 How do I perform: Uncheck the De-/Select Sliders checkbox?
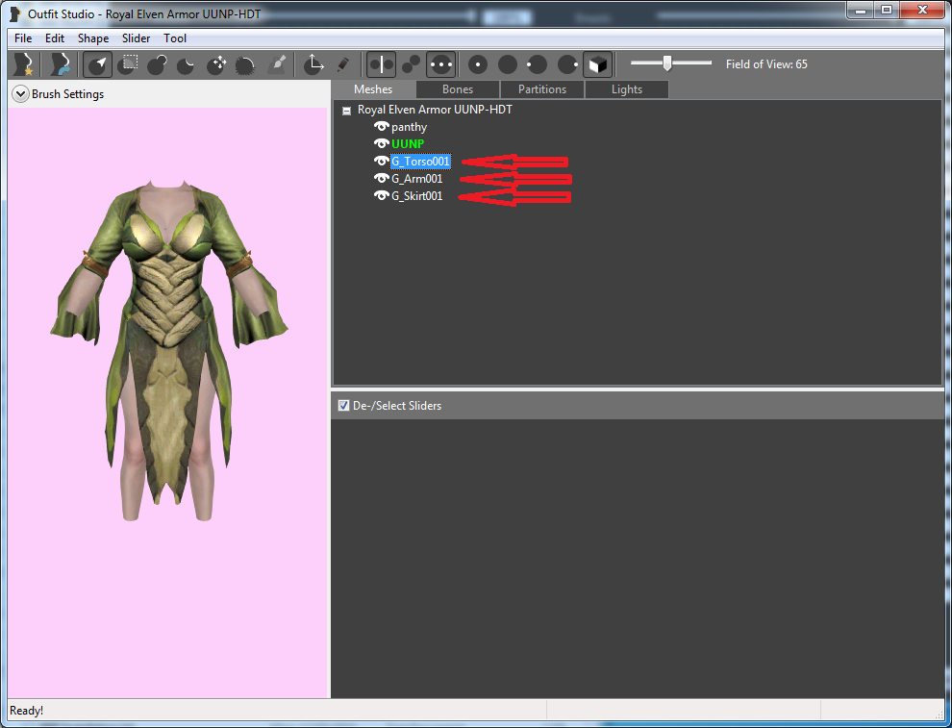343,406
